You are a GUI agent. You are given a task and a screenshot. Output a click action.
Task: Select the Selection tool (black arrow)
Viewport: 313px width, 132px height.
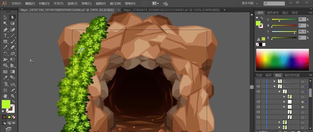pyautogui.click(x=5, y=17)
